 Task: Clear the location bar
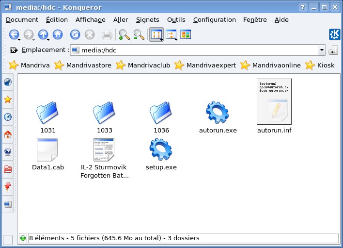click(x=14, y=50)
